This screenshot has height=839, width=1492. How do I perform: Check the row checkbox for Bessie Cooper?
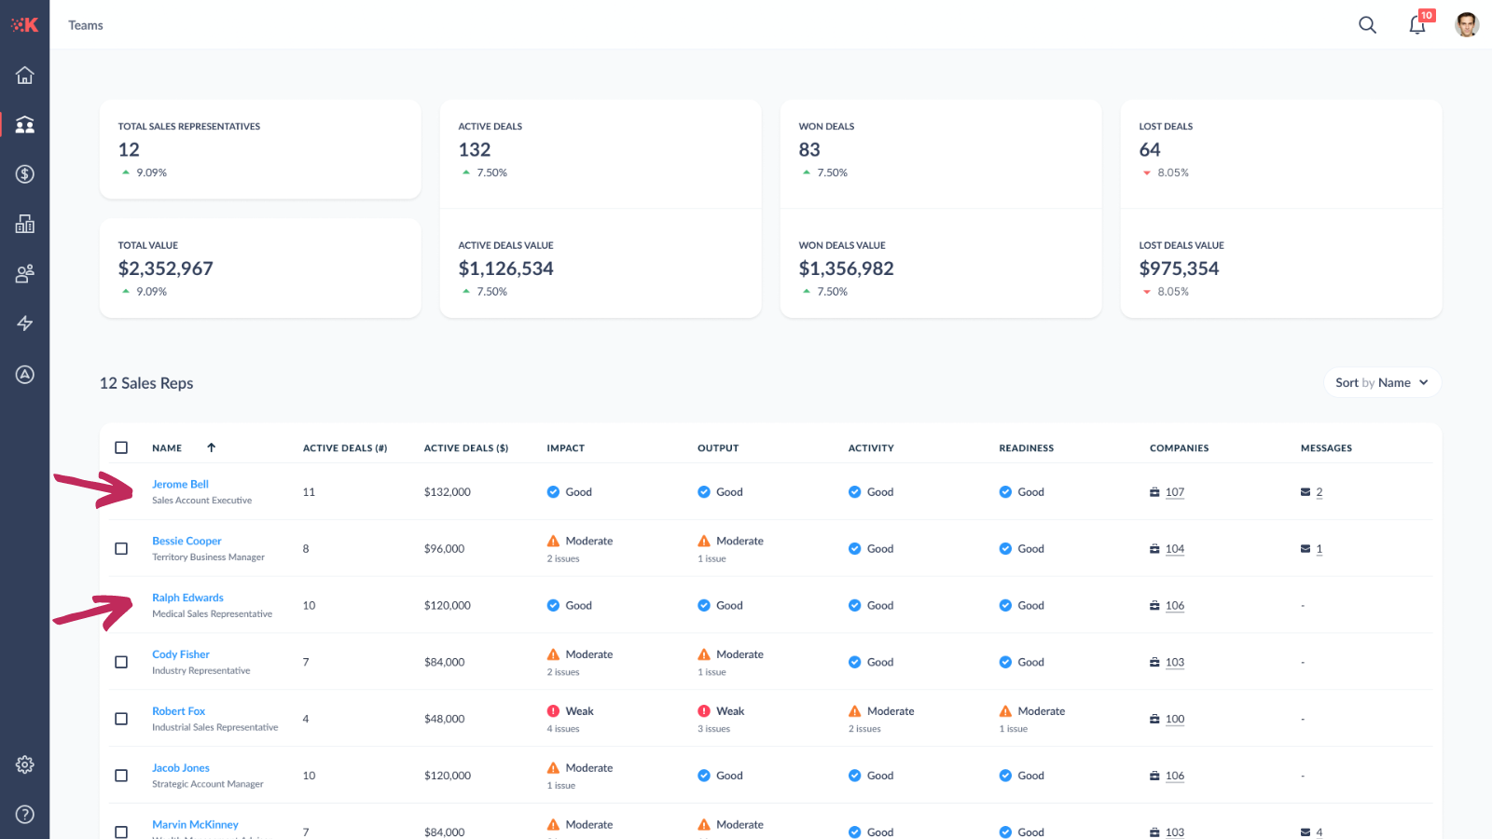point(121,548)
